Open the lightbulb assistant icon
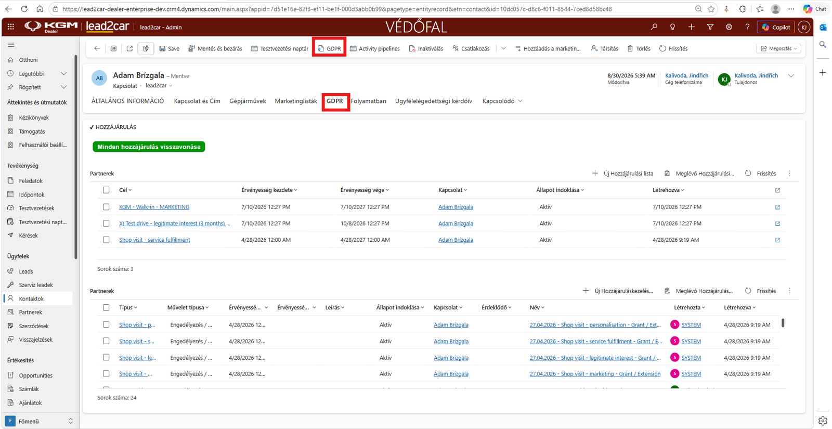The image size is (832, 429). click(x=672, y=27)
